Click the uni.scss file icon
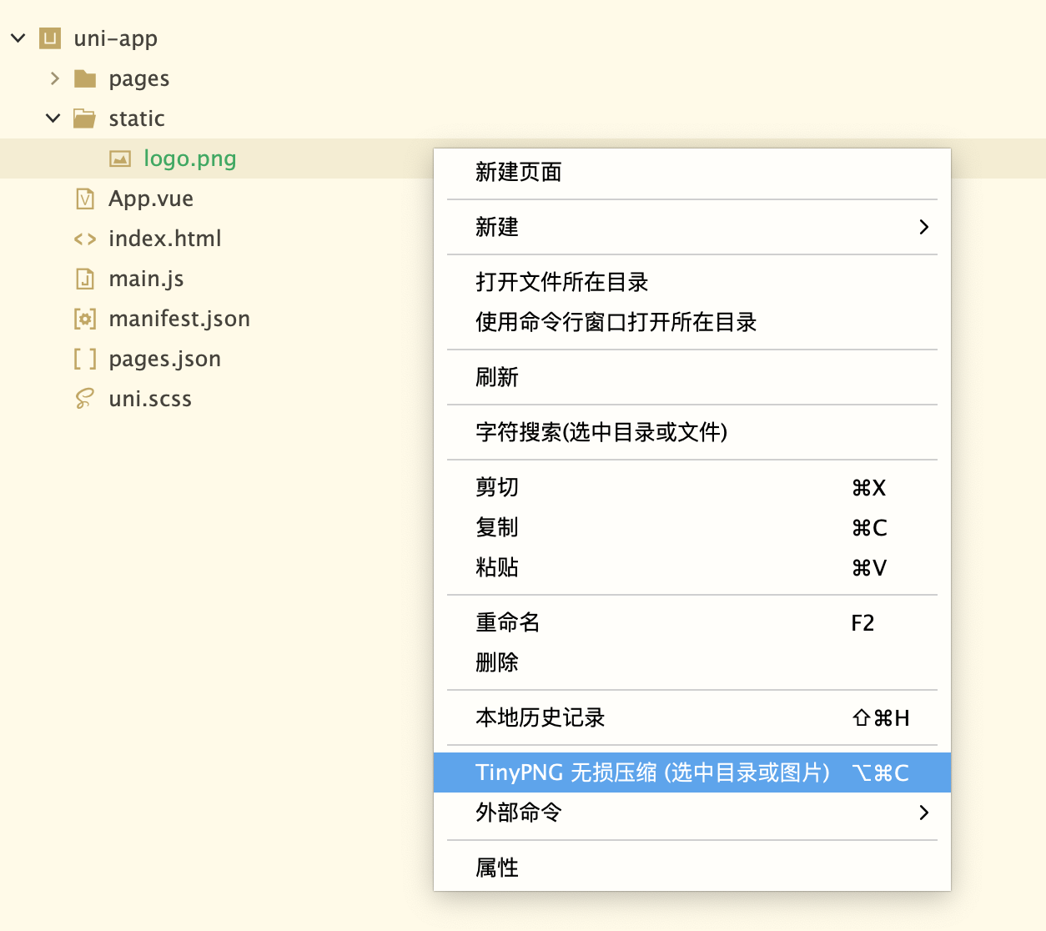Screen dimensions: 1046x931 point(85,399)
